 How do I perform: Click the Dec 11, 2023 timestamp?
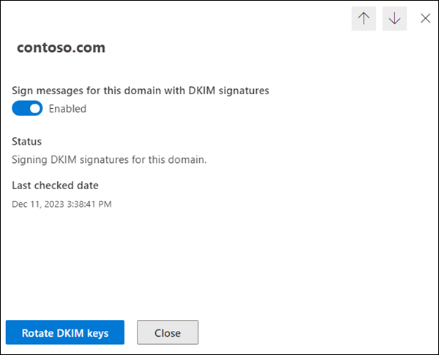click(x=62, y=204)
